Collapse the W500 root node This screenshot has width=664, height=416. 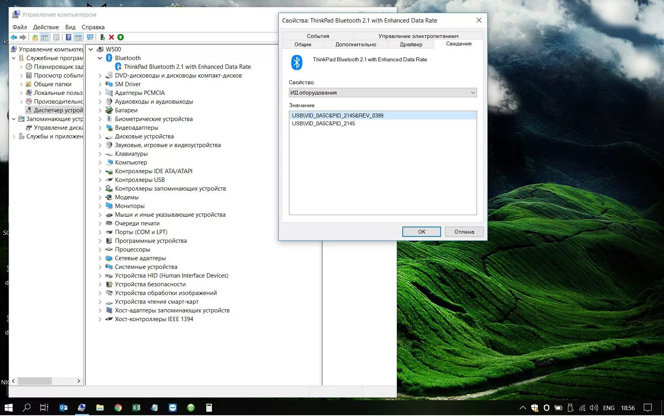coord(91,49)
